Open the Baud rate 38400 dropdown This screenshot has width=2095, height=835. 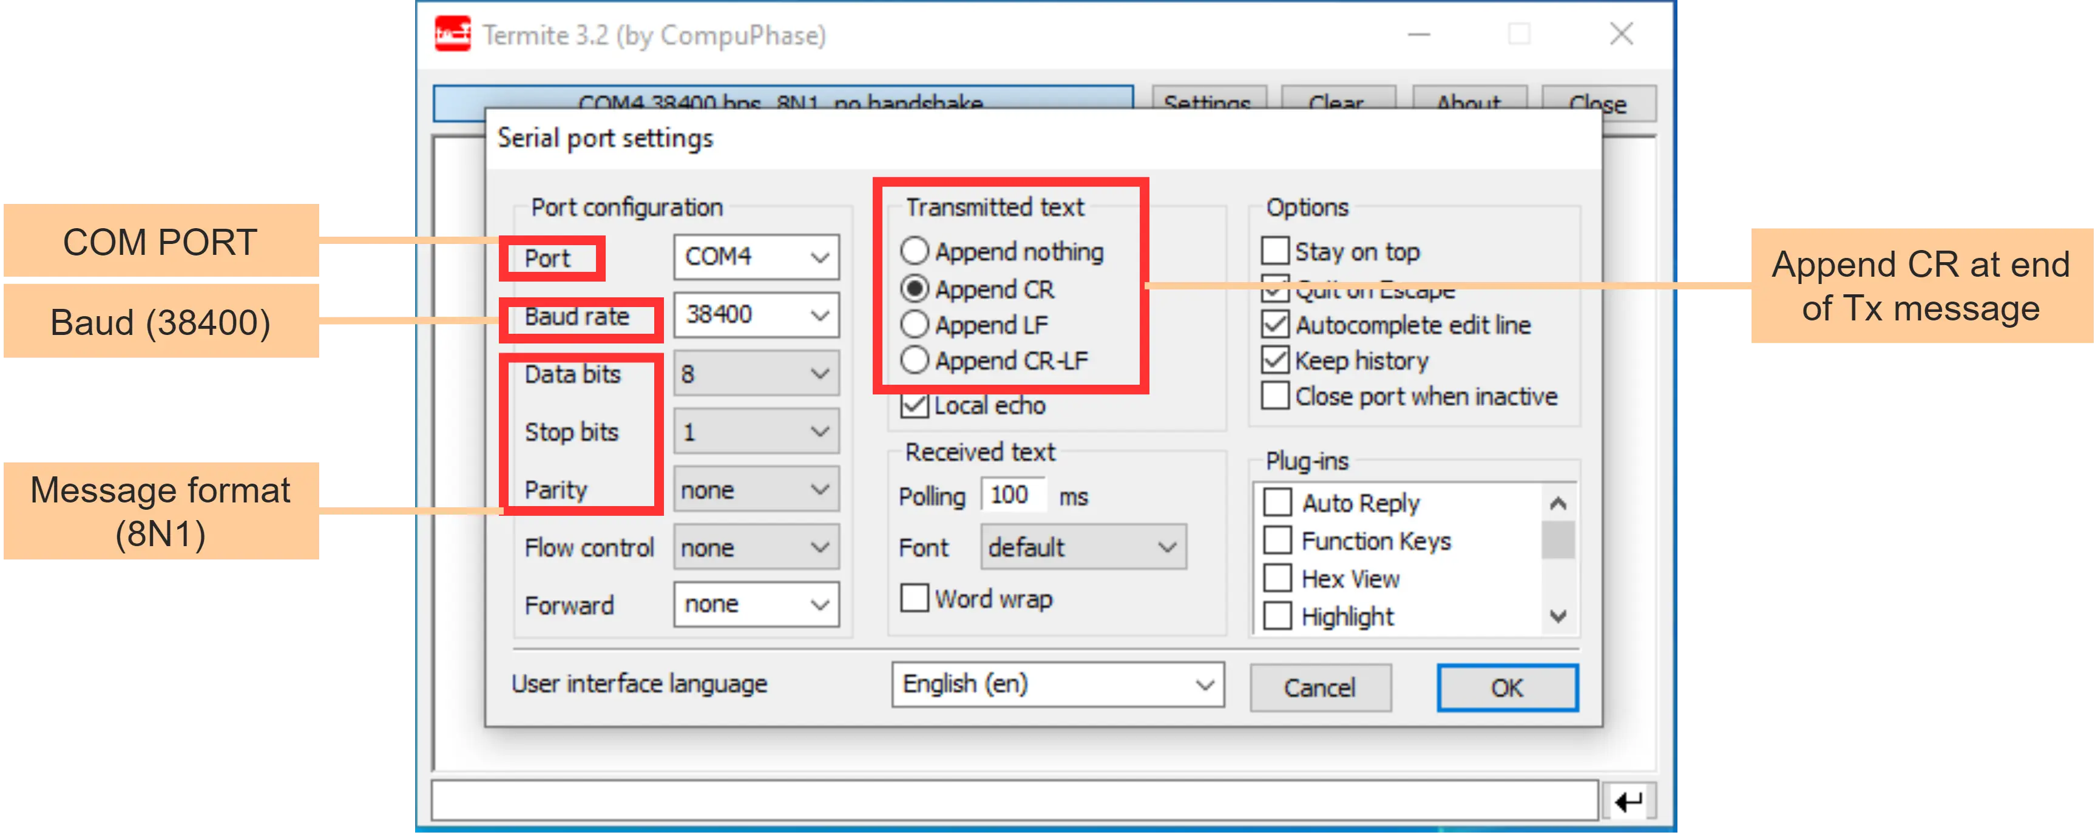click(756, 315)
